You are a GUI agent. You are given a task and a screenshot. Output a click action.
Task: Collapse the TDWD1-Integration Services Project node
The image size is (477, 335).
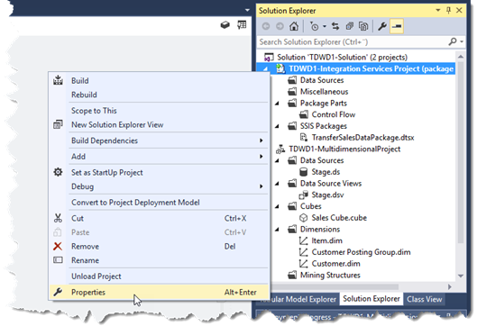tap(266, 69)
